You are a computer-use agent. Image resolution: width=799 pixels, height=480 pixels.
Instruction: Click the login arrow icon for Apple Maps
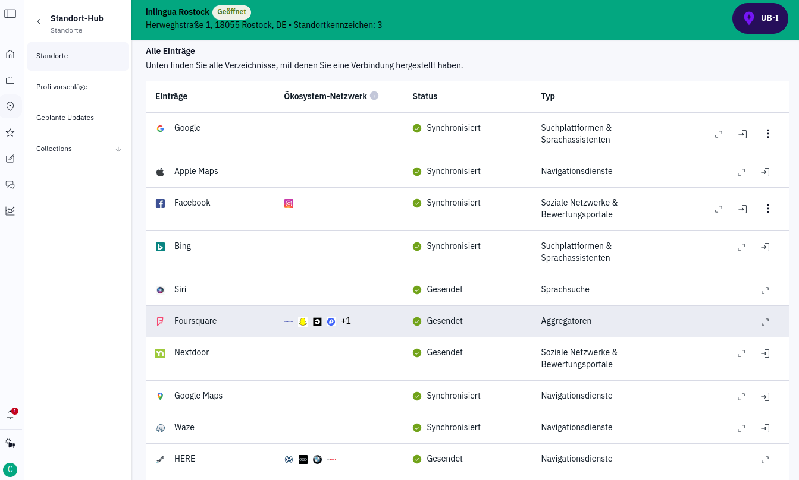(x=765, y=172)
